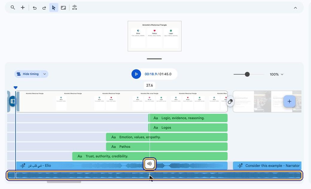Click the current time 00:18.9

(151, 74)
